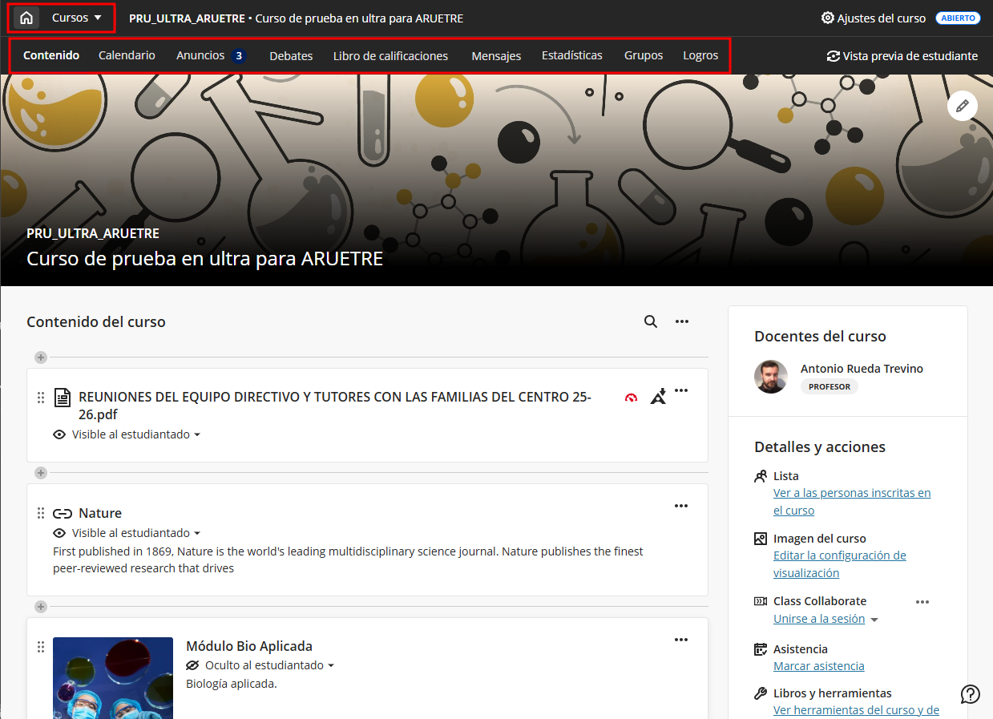Viewport: 993px width, 719px height.
Task: Expand the Cursos dropdown menu
Action: click(x=77, y=18)
